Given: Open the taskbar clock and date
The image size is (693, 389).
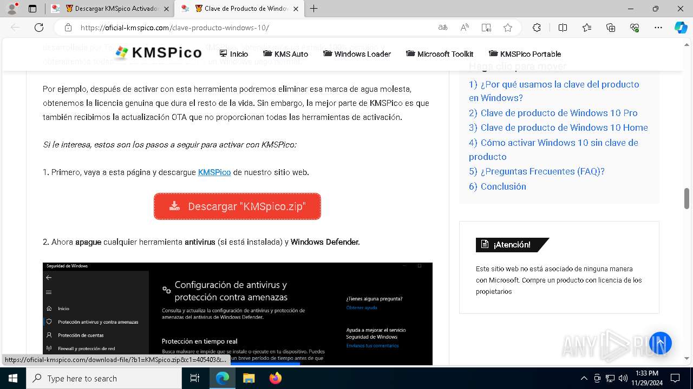Looking at the screenshot, I should (646, 378).
